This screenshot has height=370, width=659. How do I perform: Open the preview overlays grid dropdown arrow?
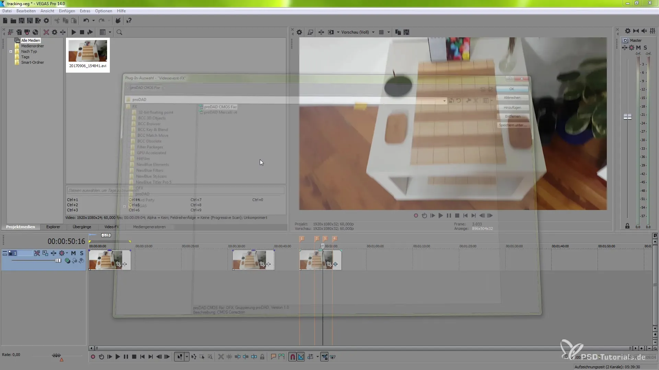(389, 32)
